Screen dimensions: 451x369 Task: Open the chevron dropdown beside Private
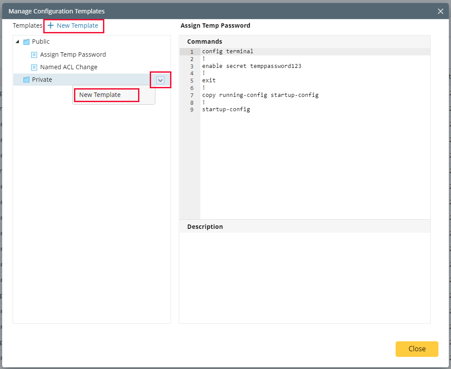(161, 80)
